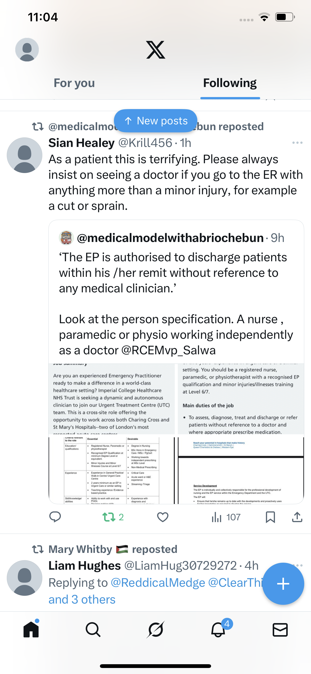311x674 pixels.
Task: Reply to Sian Healey's post
Action: pyautogui.click(x=55, y=517)
